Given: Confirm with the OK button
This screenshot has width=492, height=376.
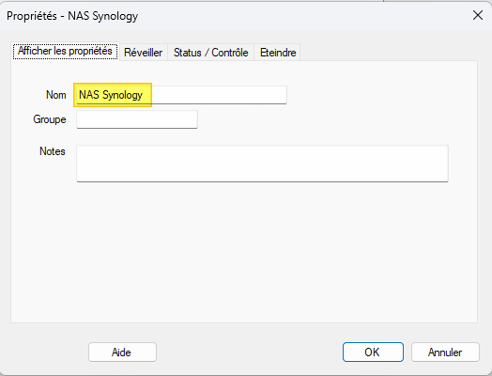Looking at the screenshot, I should (x=373, y=352).
